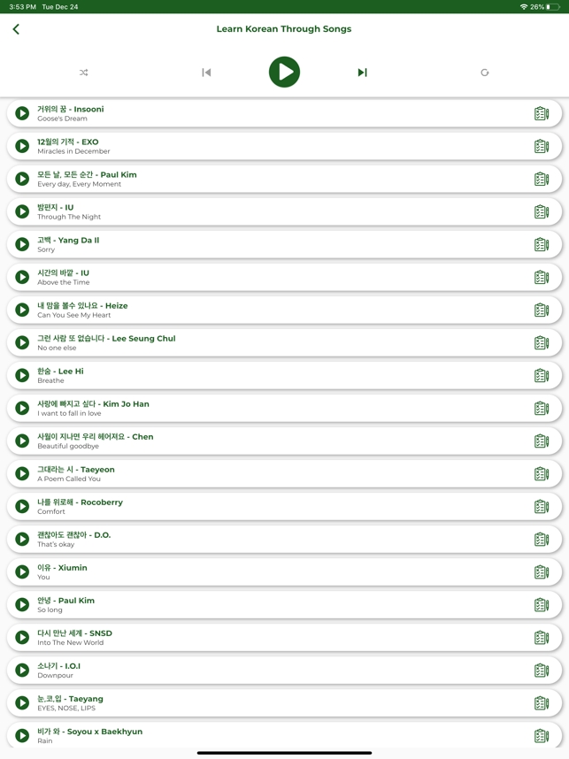
Task: Open the A Poem Called You song row
Action: pos(284,474)
